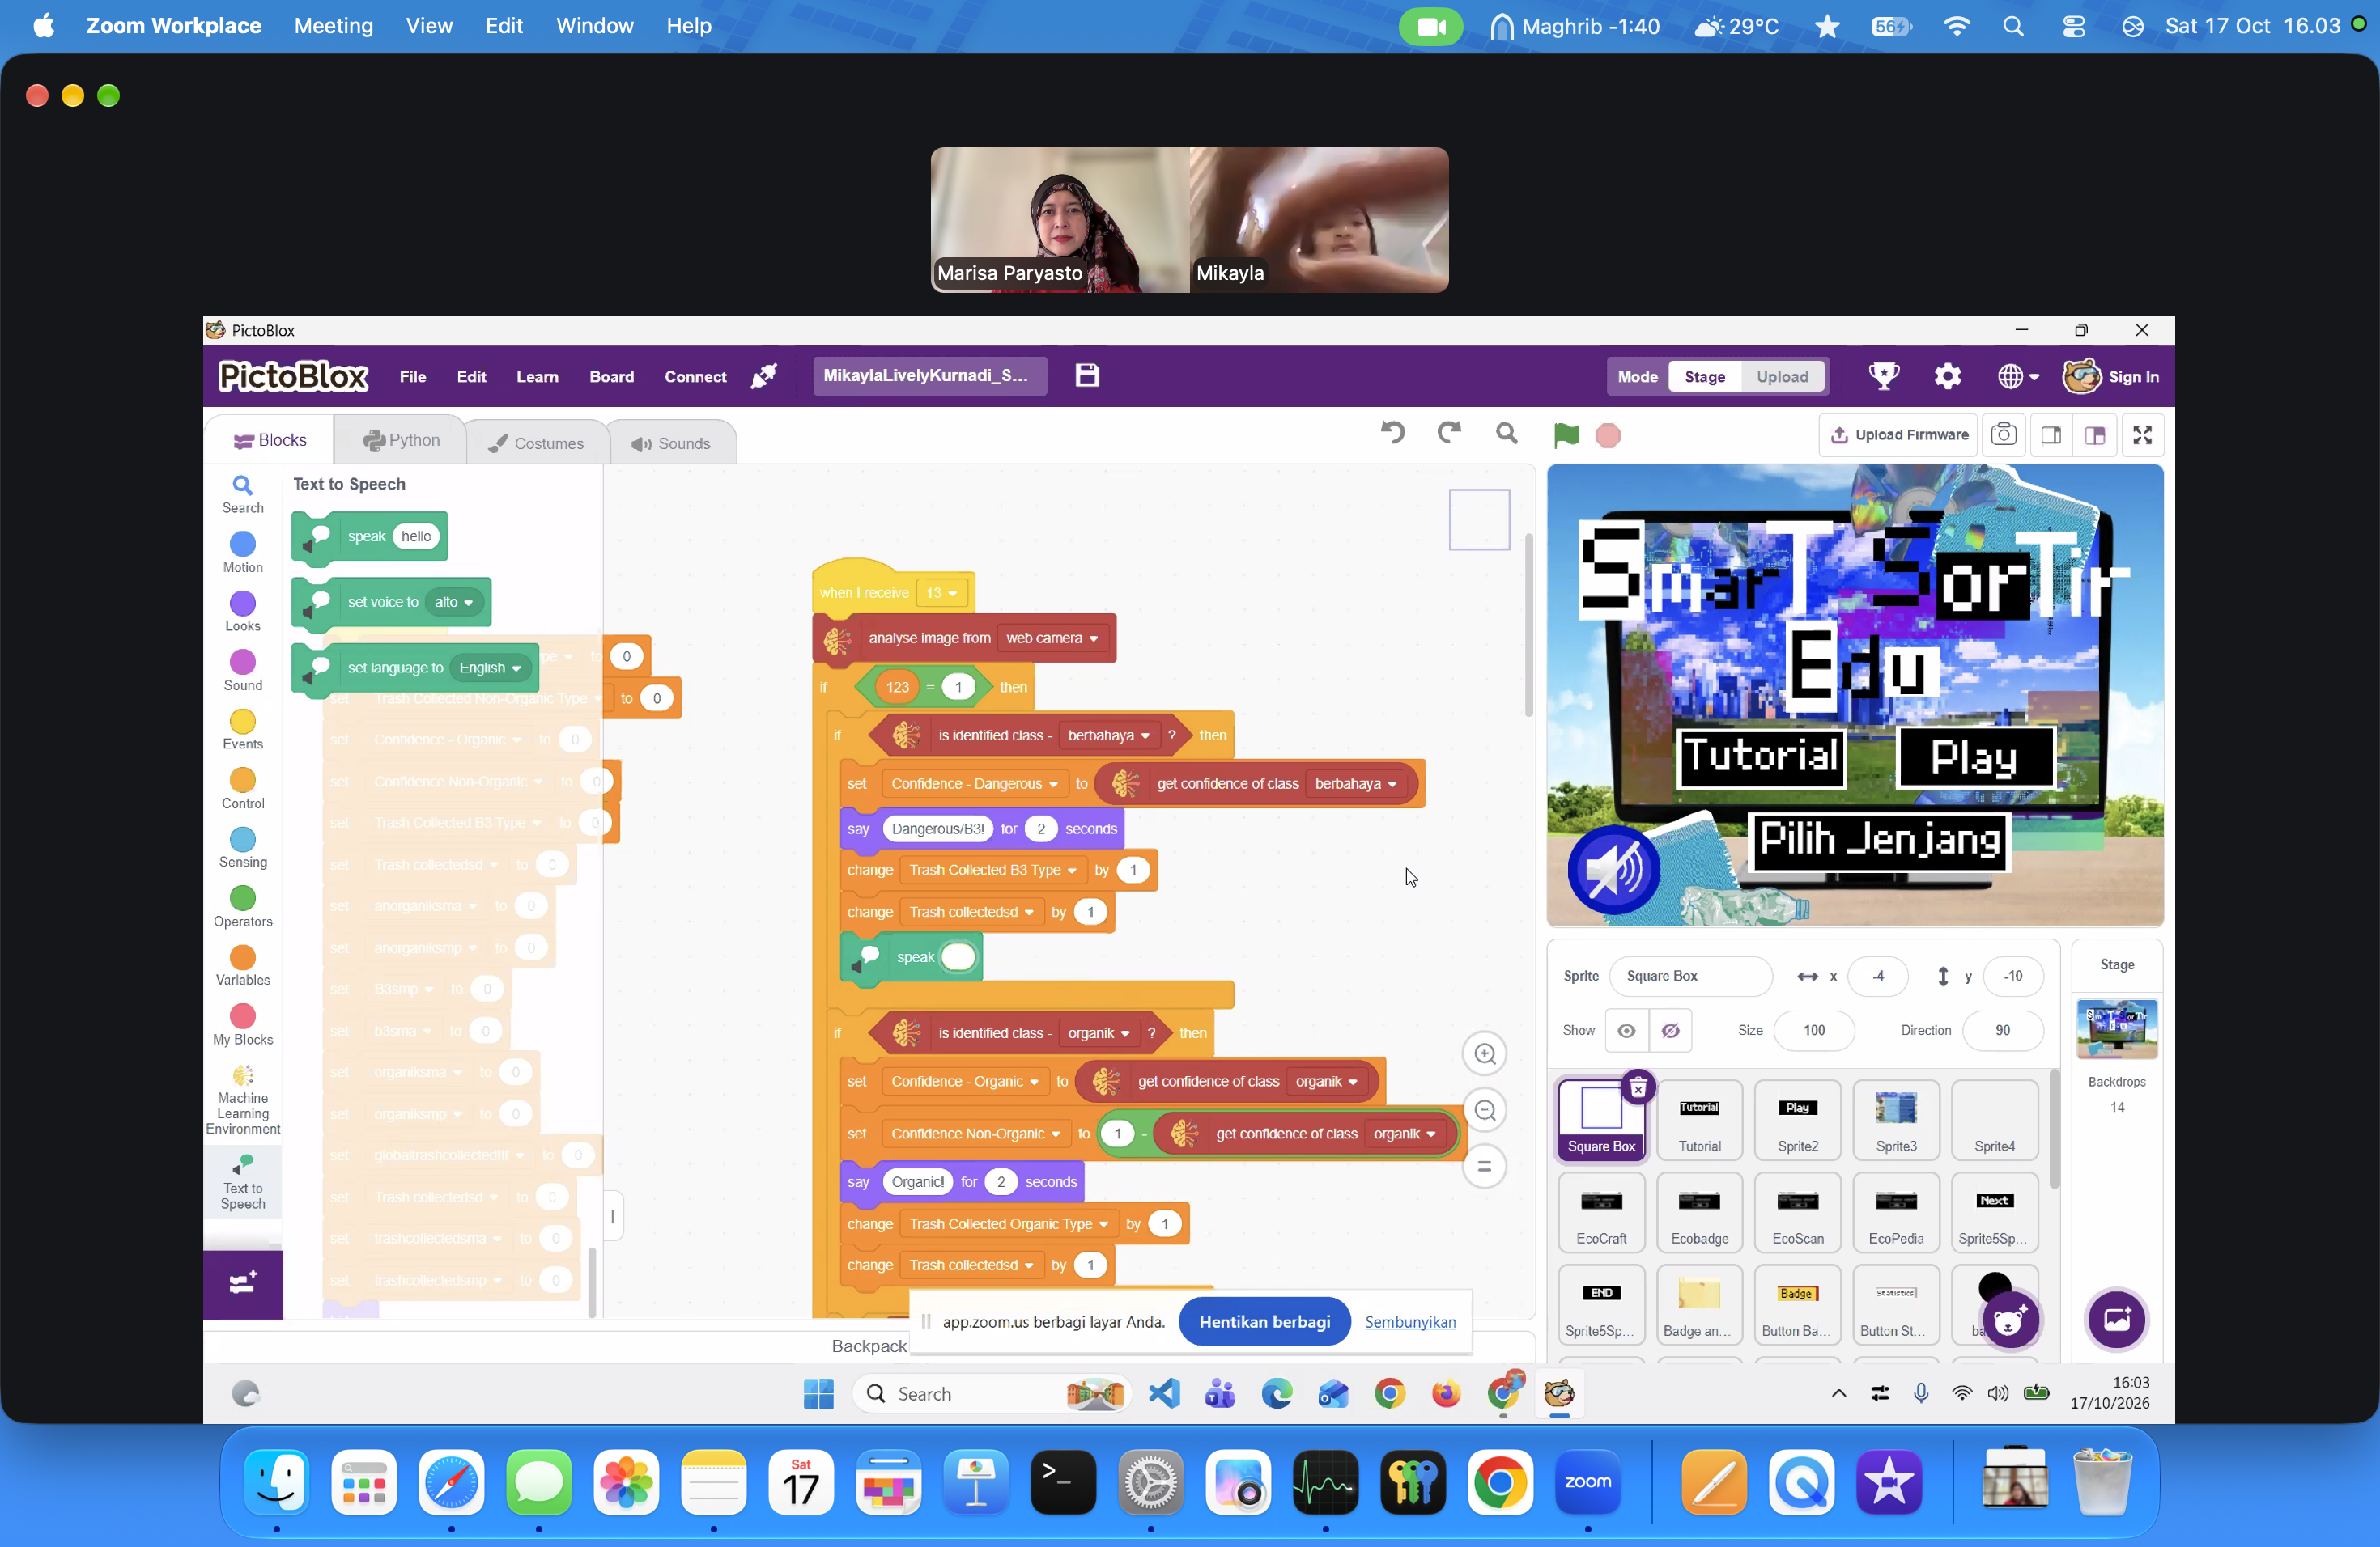
Task: Click the redo arrow in PictoBlox toolbar
Action: (x=1449, y=433)
